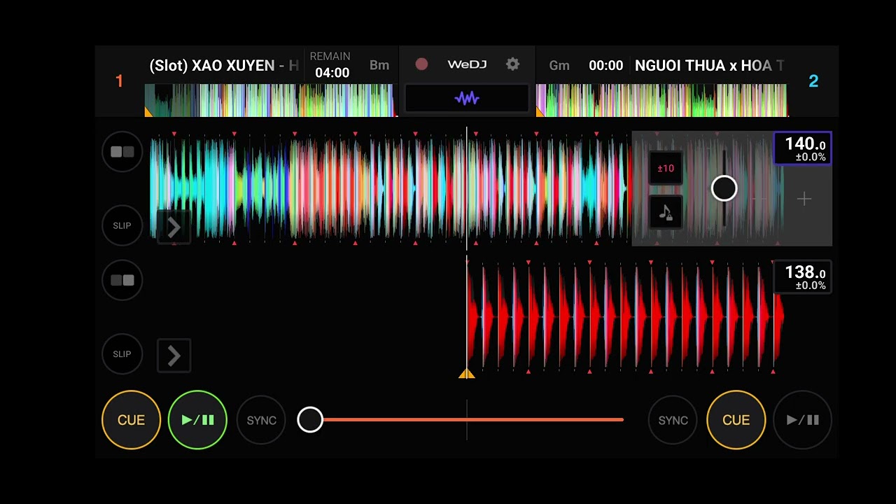Tap the purple waveform view icon

coord(467,98)
